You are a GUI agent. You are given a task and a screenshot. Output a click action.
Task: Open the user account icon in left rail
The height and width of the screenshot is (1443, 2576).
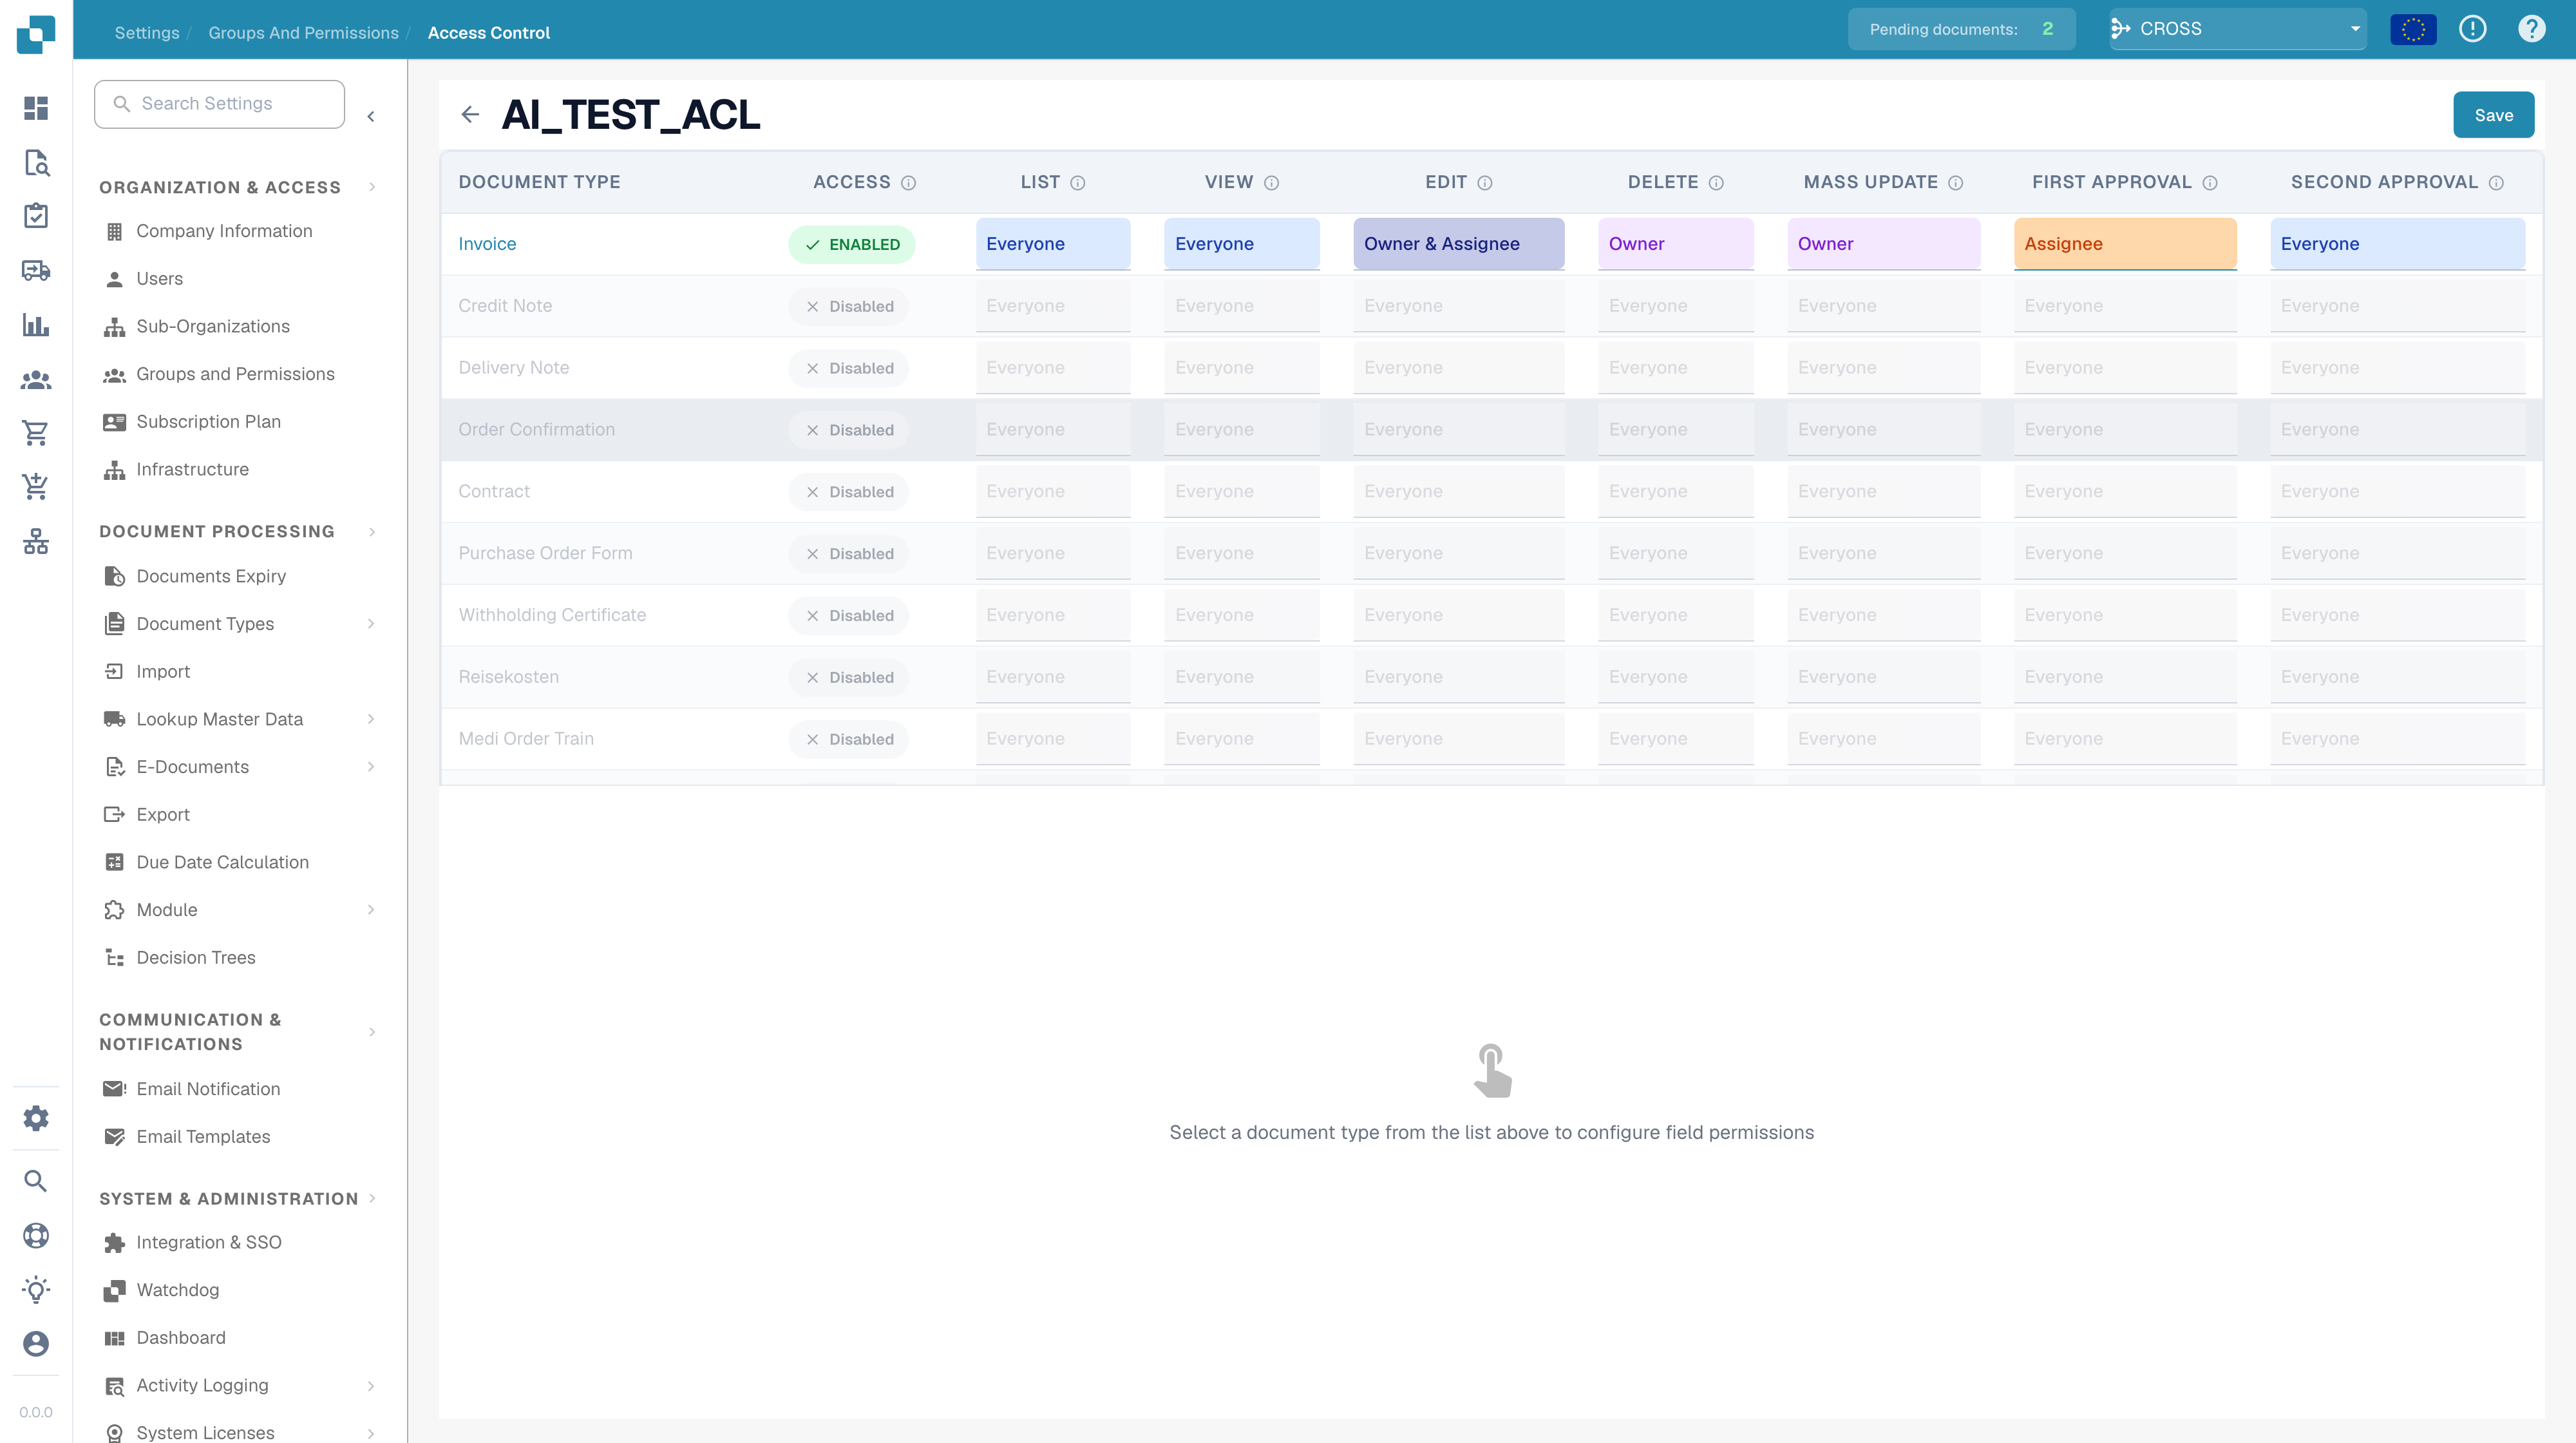click(36, 1343)
